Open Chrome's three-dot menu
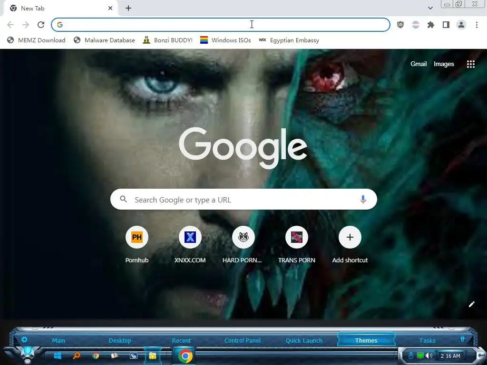This screenshot has width=487, height=365. pyautogui.click(x=477, y=25)
